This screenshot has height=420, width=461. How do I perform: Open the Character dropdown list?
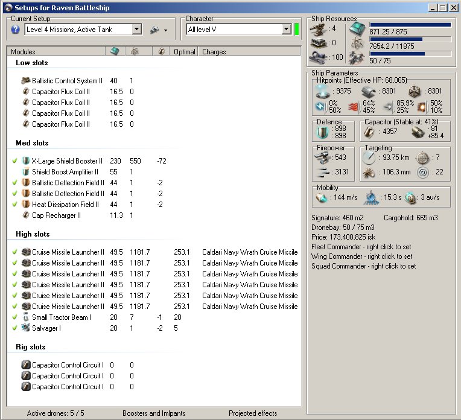coord(287,29)
